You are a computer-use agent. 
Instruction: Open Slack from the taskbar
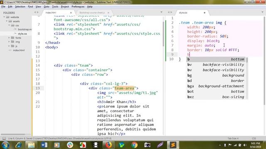(70, 145)
